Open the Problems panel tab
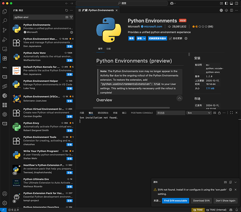The image size is (241, 212). (x=82, y=113)
